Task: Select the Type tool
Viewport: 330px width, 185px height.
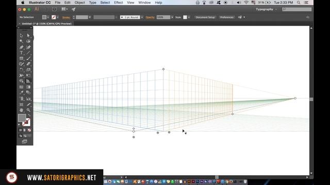Action: pyautogui.click(x=22, y=53)
